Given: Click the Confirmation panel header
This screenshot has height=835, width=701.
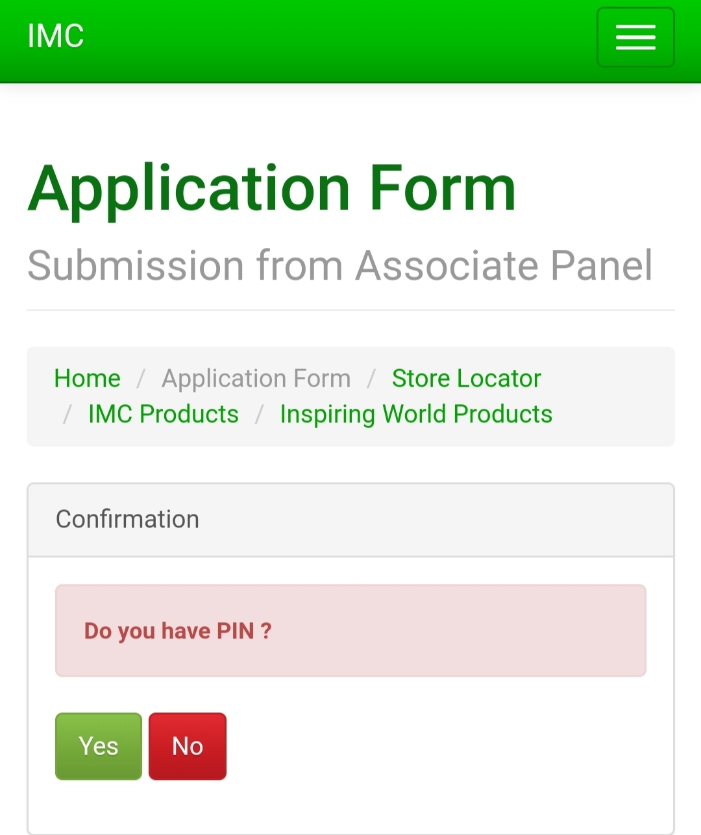Looking at the screenshot, I should 350,520.
